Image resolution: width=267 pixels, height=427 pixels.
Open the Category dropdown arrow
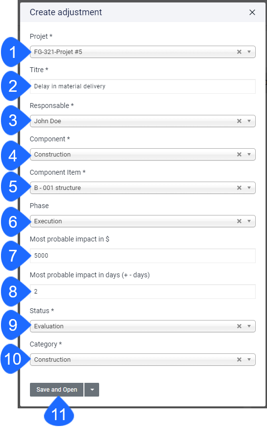(249, 359)
